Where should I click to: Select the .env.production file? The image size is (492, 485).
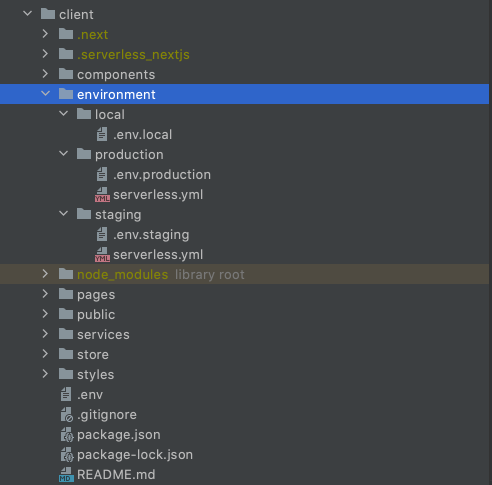161,174
